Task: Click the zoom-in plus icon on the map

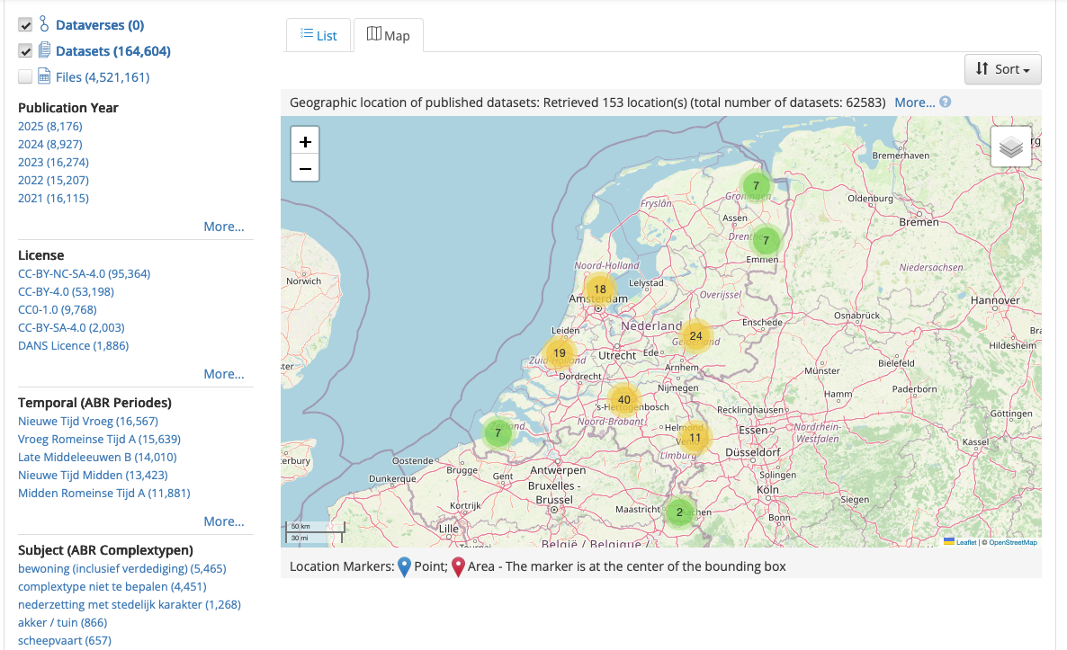Action: pos(305,140)
